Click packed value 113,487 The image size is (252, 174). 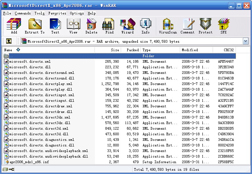(132, 123)
